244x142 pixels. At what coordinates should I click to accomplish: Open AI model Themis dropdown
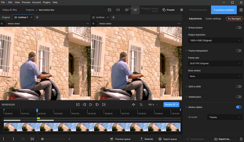click(x=225, y=117)
